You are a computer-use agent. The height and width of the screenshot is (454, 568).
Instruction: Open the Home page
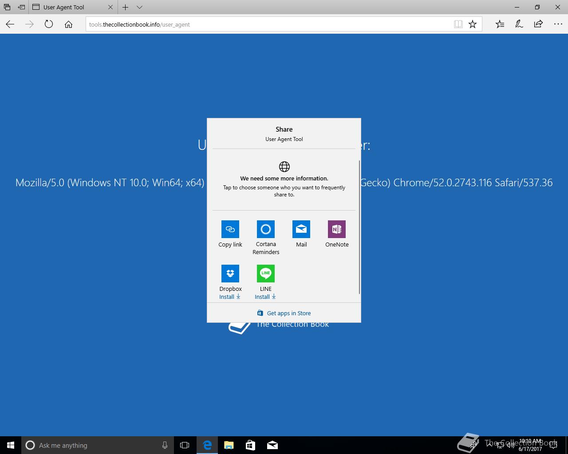click(x=68, y=24)
